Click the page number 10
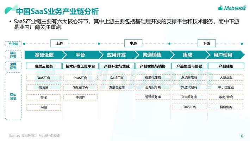 point(241,136)
